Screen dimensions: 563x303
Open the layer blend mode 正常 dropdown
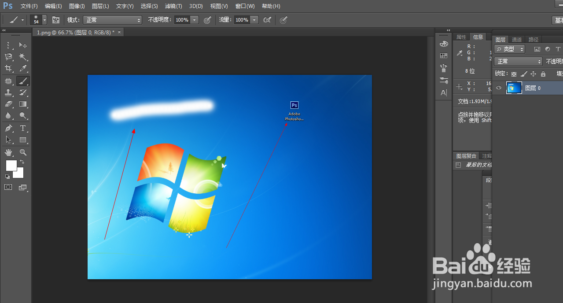click(518, 62)
